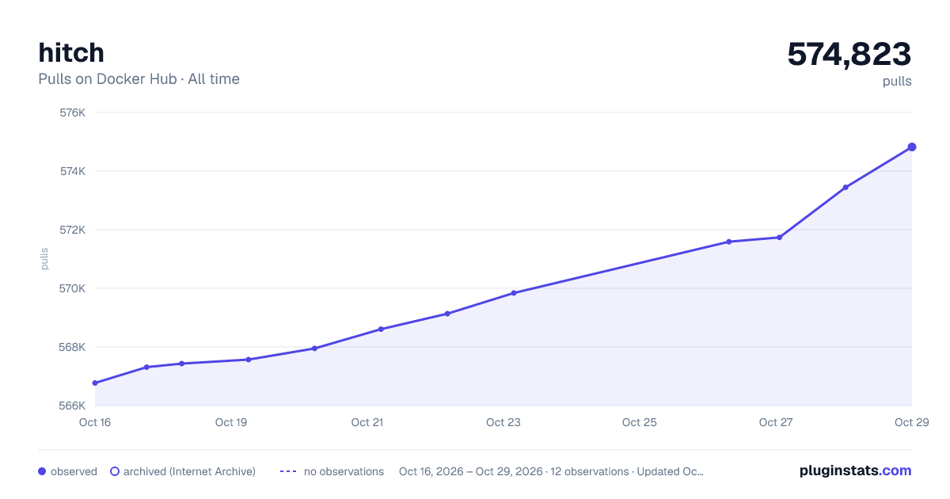
Task: Click the no observations dashed-line icon
Action: click(x=288, y=471)
